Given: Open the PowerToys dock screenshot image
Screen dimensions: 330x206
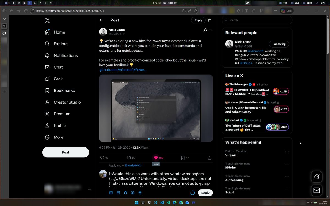Looking at the screenshot, I should [156, 108].
